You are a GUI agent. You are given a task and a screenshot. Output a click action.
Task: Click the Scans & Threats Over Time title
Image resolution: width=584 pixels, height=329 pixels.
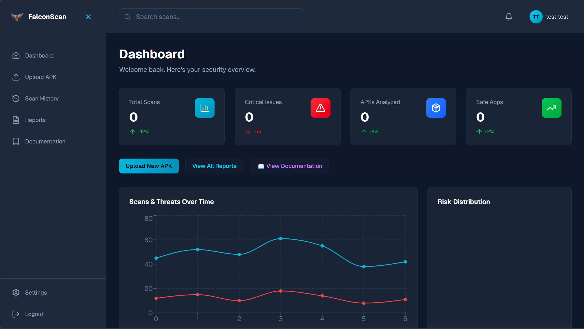[172, 202]
